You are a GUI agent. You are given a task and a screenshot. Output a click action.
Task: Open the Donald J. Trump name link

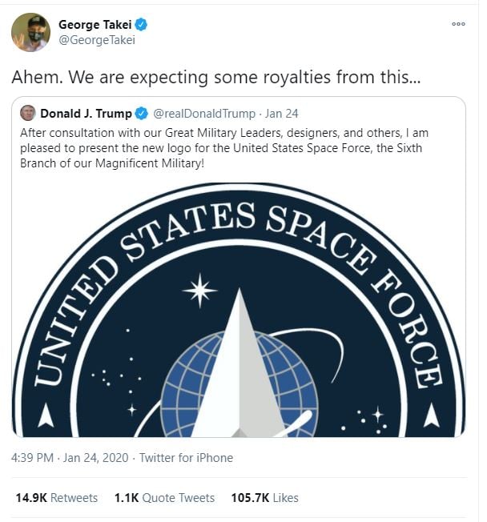pos(86,113)
